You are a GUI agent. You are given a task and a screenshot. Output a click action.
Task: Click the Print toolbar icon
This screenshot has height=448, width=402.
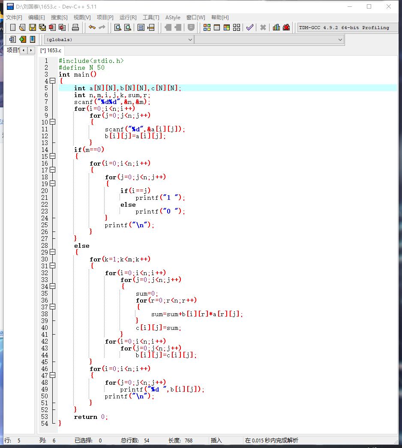point(75,27)
